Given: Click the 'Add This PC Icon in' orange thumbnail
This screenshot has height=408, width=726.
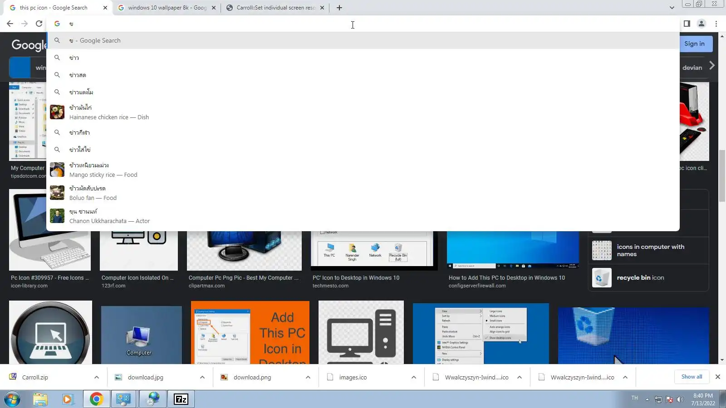Looking at the screenshot, I should pyautogui.click(x=250, y=332).
